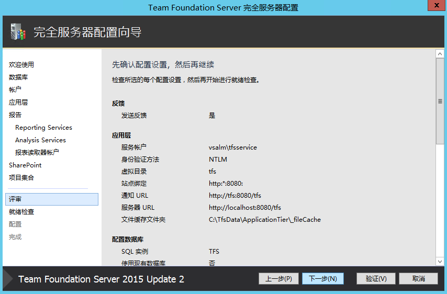Viewport: 447px width, 294px height.
Task: Click the Team Foundation Server 2015 Update 2 footer text
Action: tap(101, 279)
